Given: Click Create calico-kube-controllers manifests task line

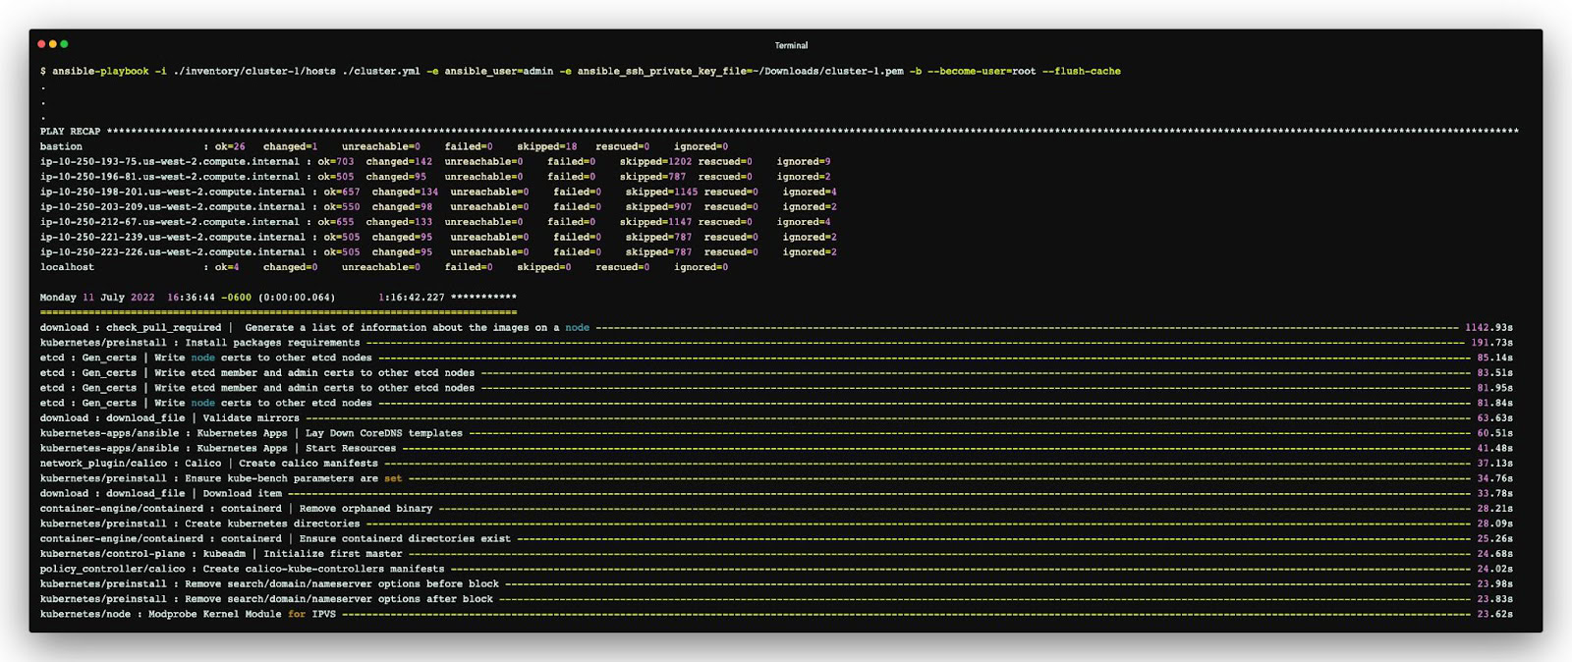Looking at the screenshot, I should (776, 569).
